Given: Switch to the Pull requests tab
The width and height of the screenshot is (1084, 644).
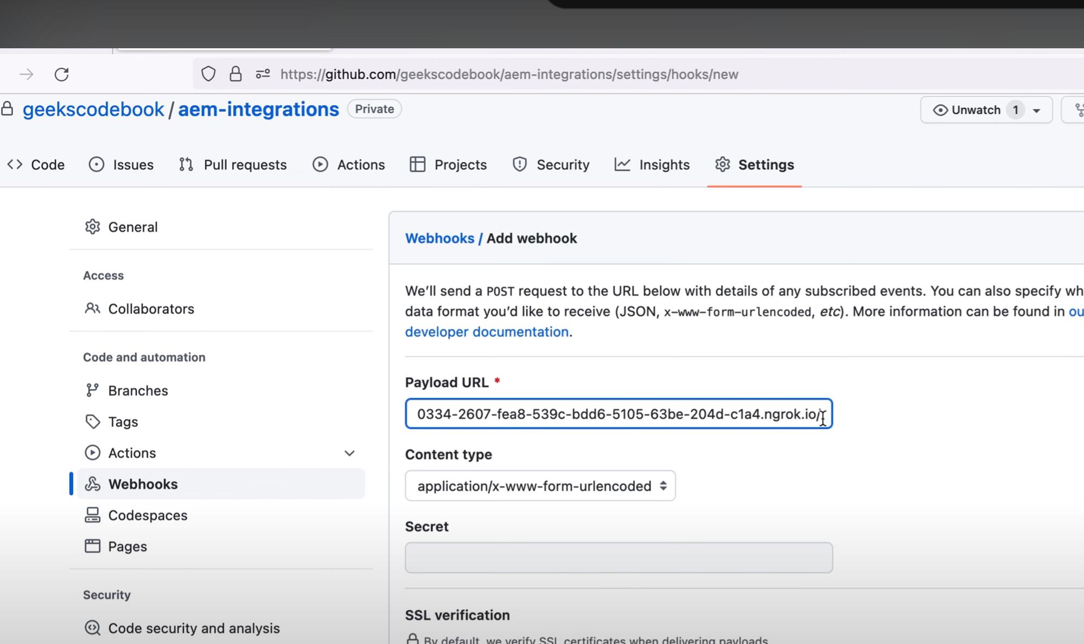Looking at the screenshot, I should coord(233,164).
